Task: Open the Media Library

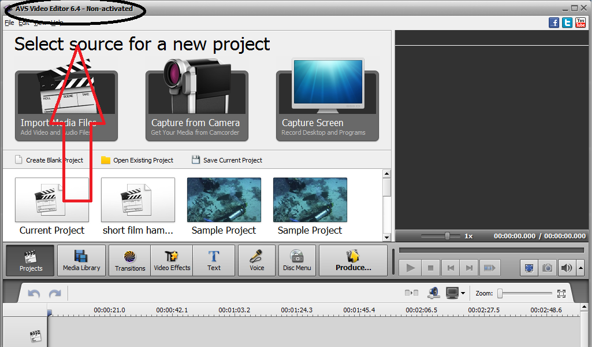Action: [81, 261]
